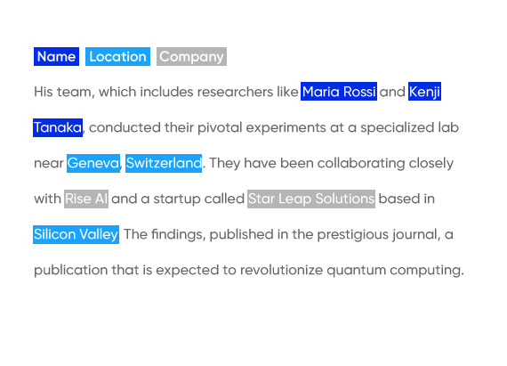Click the word 'experiments' in the passage
The image size is (507, 366).
[286, 128]
